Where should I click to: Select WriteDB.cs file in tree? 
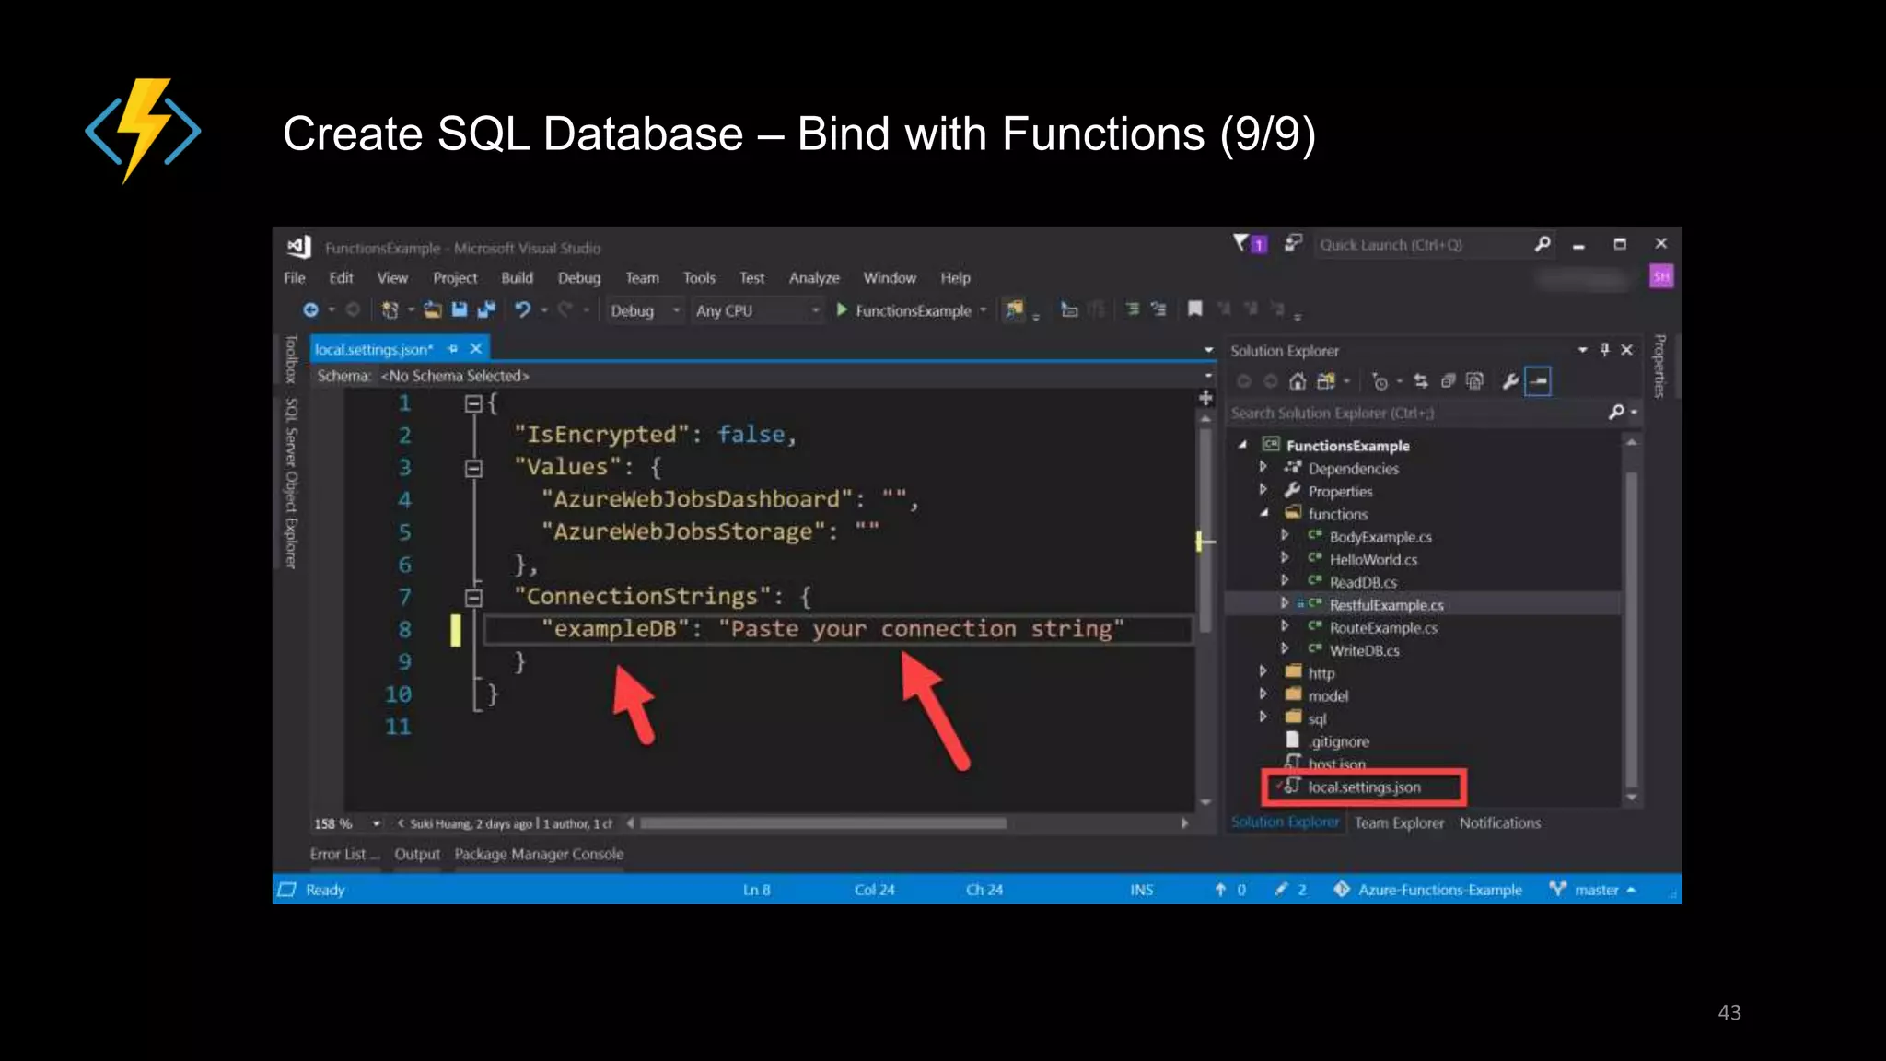(x=1364, y=650)
